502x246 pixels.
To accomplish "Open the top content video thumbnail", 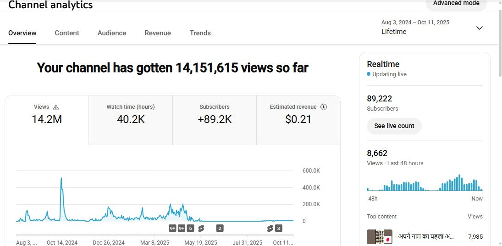I will pos(379,237).
